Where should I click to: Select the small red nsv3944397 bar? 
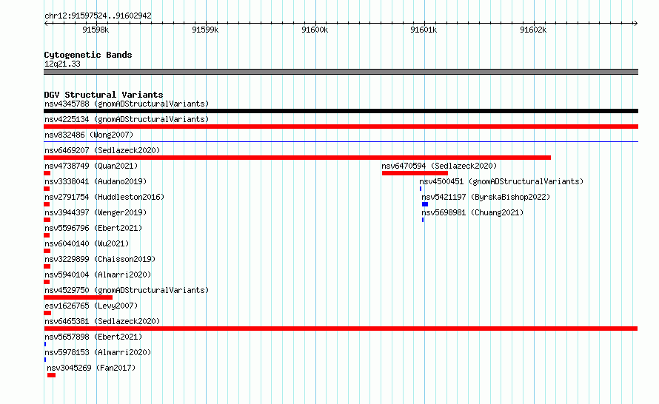pyautogui.click(x=47, y=220)
